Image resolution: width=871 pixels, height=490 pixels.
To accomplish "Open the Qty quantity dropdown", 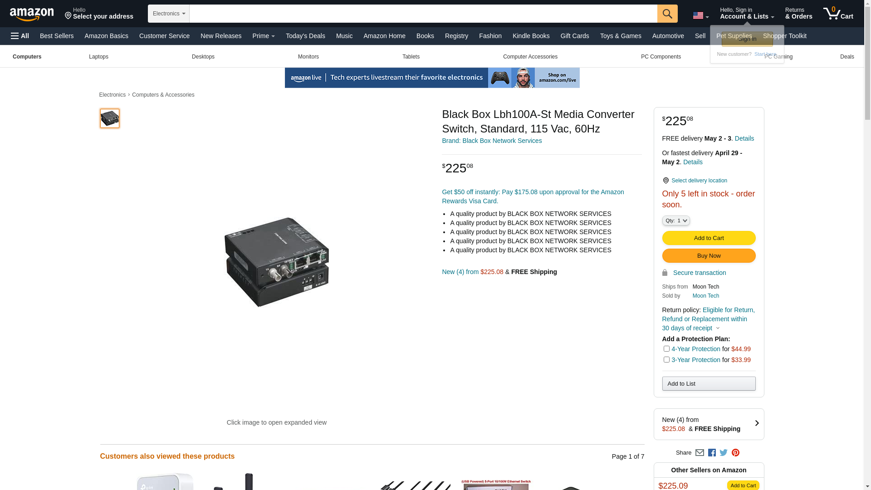I will click(676, 220).
